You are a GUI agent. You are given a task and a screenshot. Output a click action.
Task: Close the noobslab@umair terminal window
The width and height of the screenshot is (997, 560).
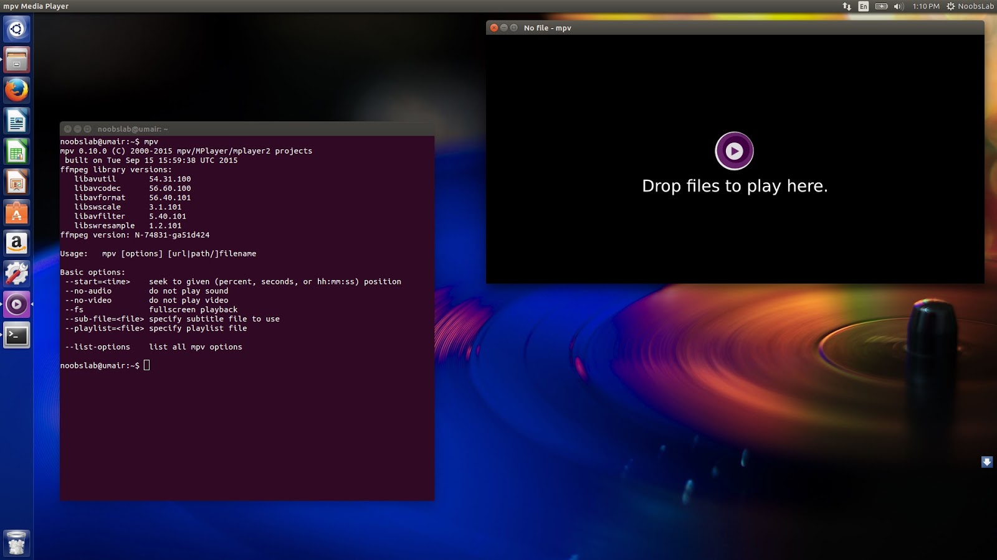(68, 129)
